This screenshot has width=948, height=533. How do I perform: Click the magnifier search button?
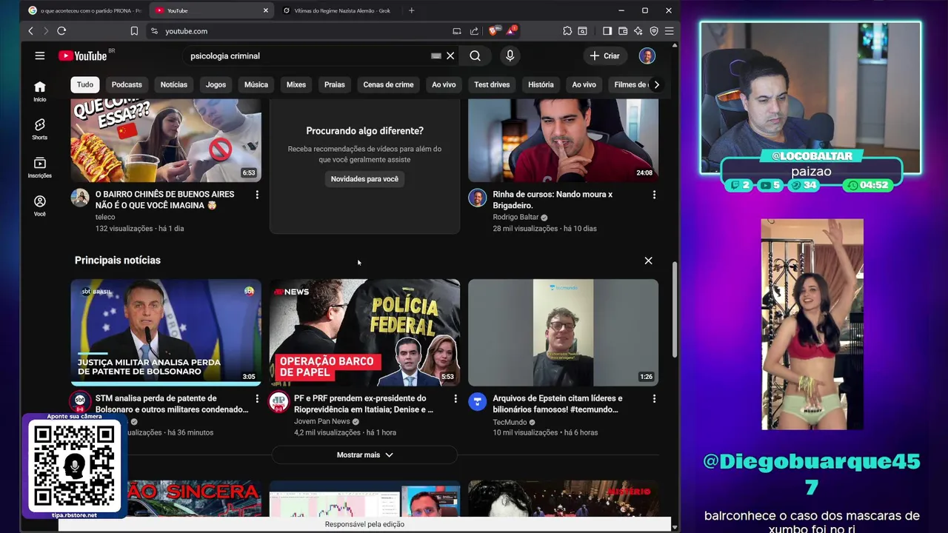(x=475, y=56)
